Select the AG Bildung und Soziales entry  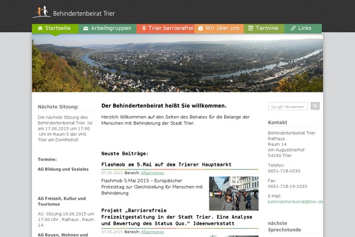[x=63, y=169]
